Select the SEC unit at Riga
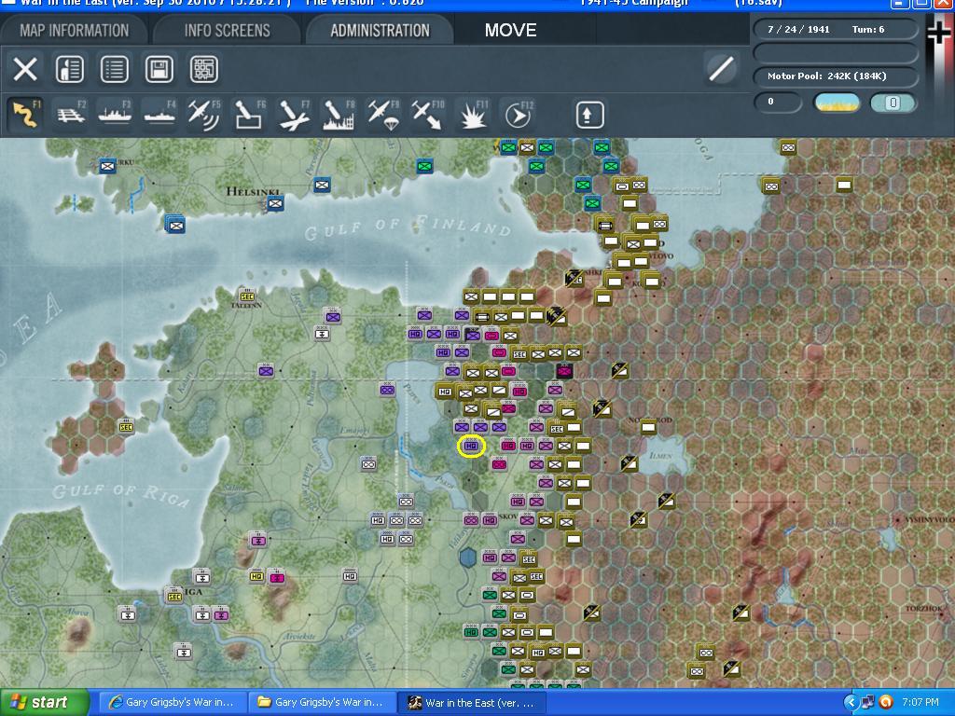 click(x=174, y=596)
